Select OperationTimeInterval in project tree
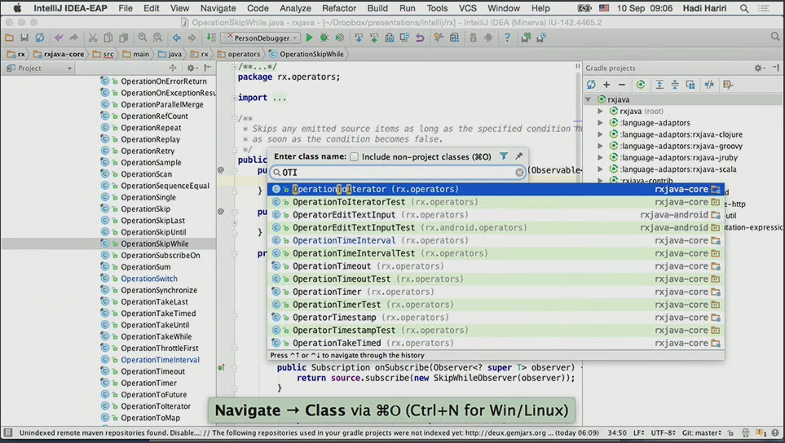Viewport: 785px width, 443px height. pyautogui.click(x=160, y=359)
